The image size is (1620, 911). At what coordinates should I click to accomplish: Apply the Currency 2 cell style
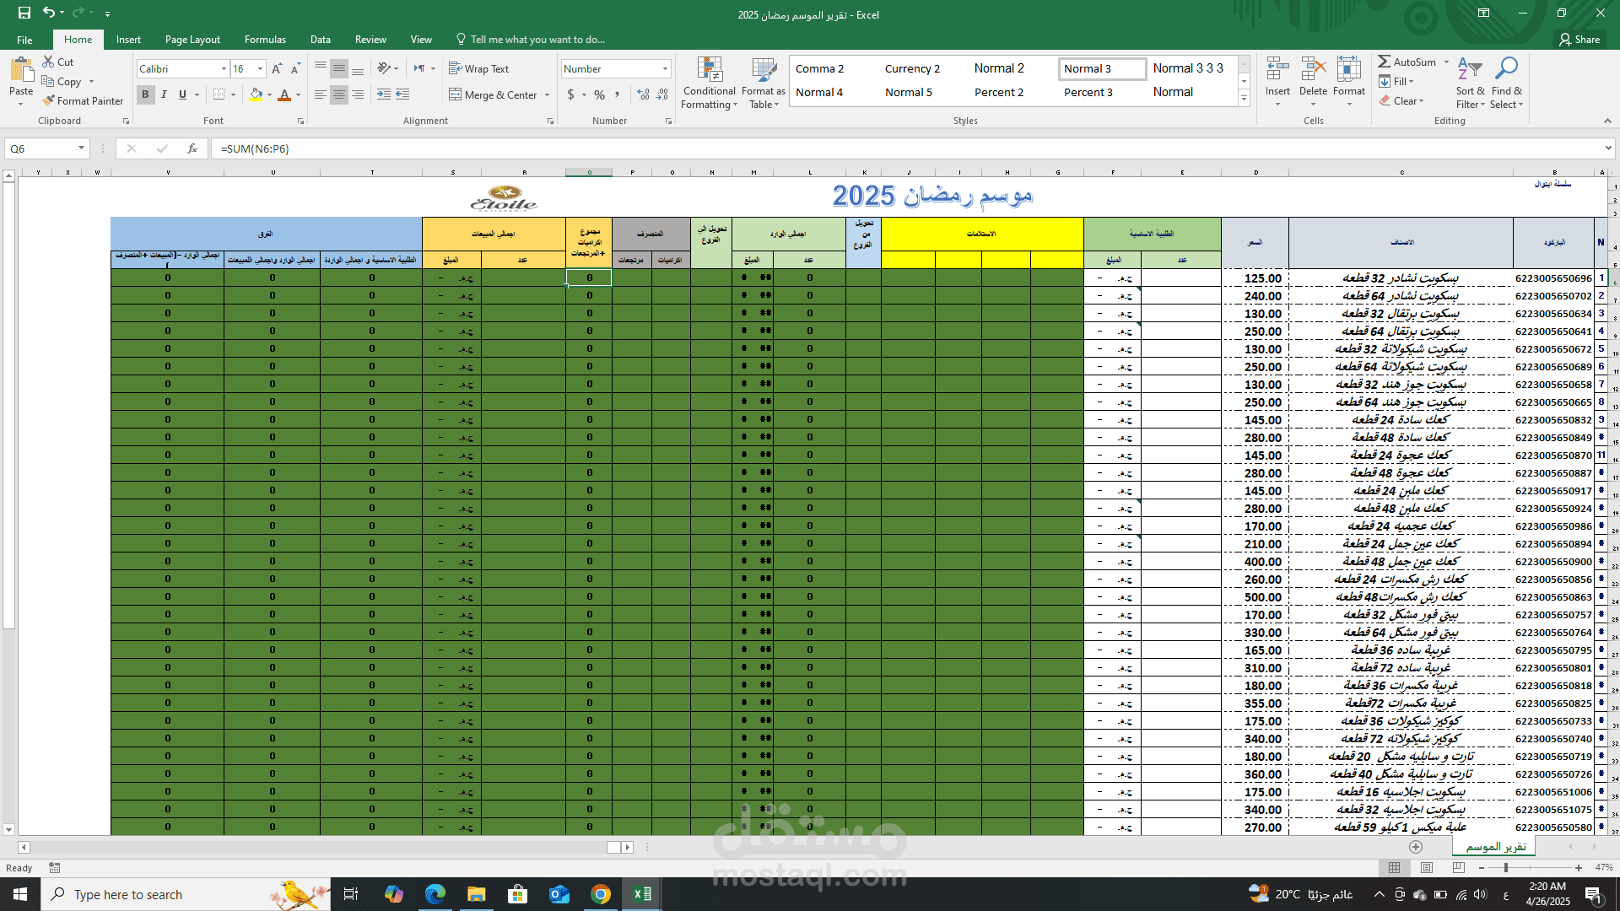pyautogui.click(x=912, y=69)
